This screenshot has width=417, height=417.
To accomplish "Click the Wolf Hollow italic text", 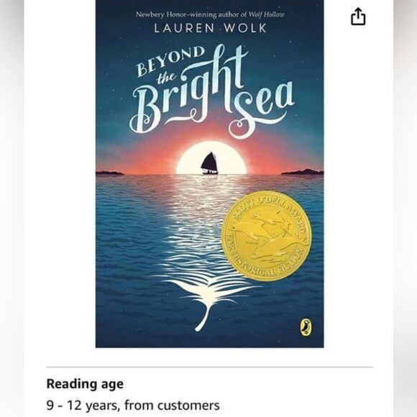I will [266, 14].
